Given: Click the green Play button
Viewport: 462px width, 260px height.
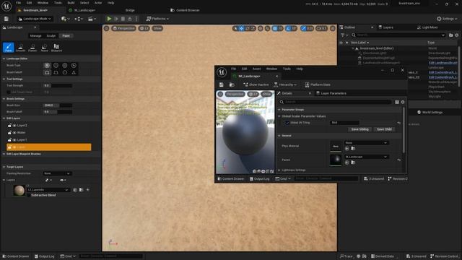Looking at the screenshot, I should click(x=109, y=19).
